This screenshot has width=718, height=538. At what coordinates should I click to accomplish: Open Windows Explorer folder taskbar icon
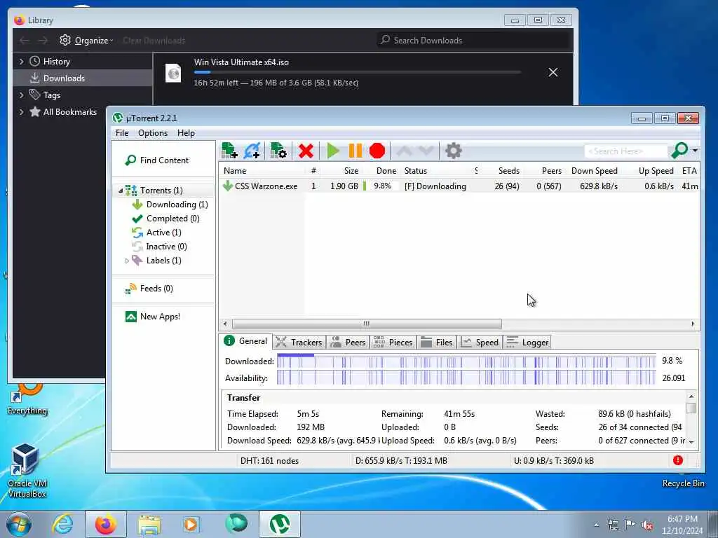tap(149, 525)
